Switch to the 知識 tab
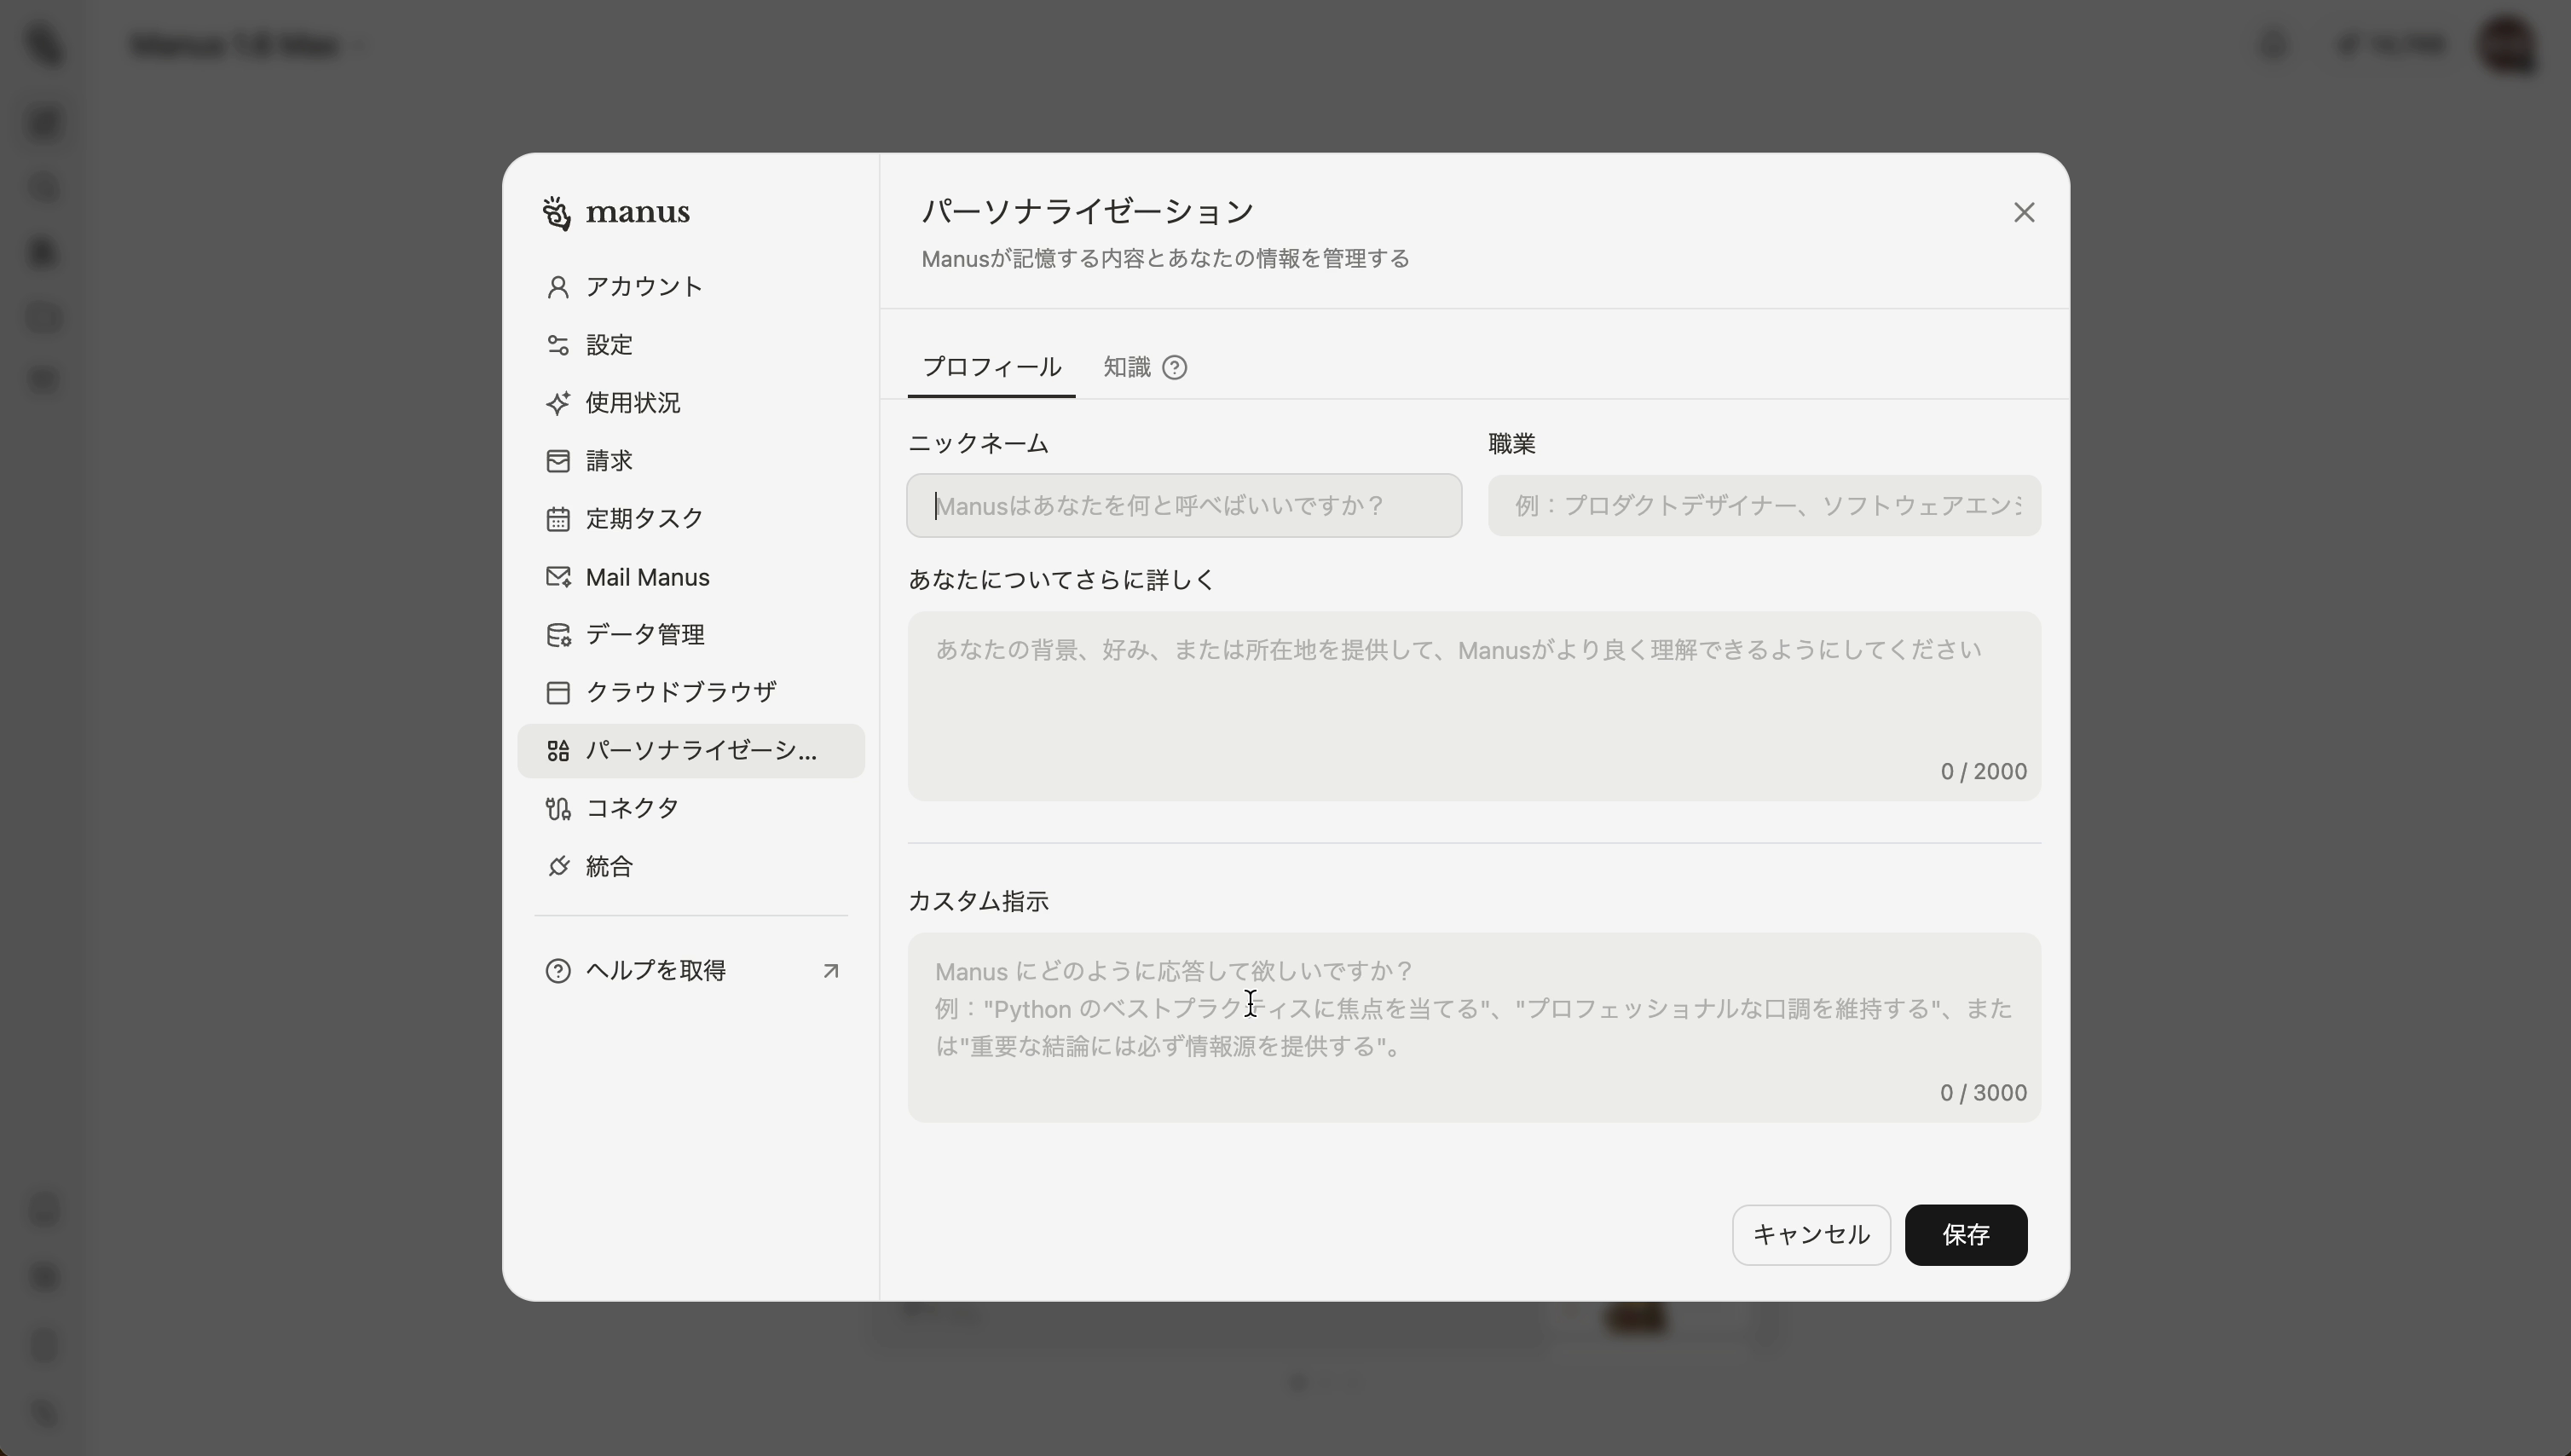Screen dimensions: 2571x1456 tap(1127, 367)
